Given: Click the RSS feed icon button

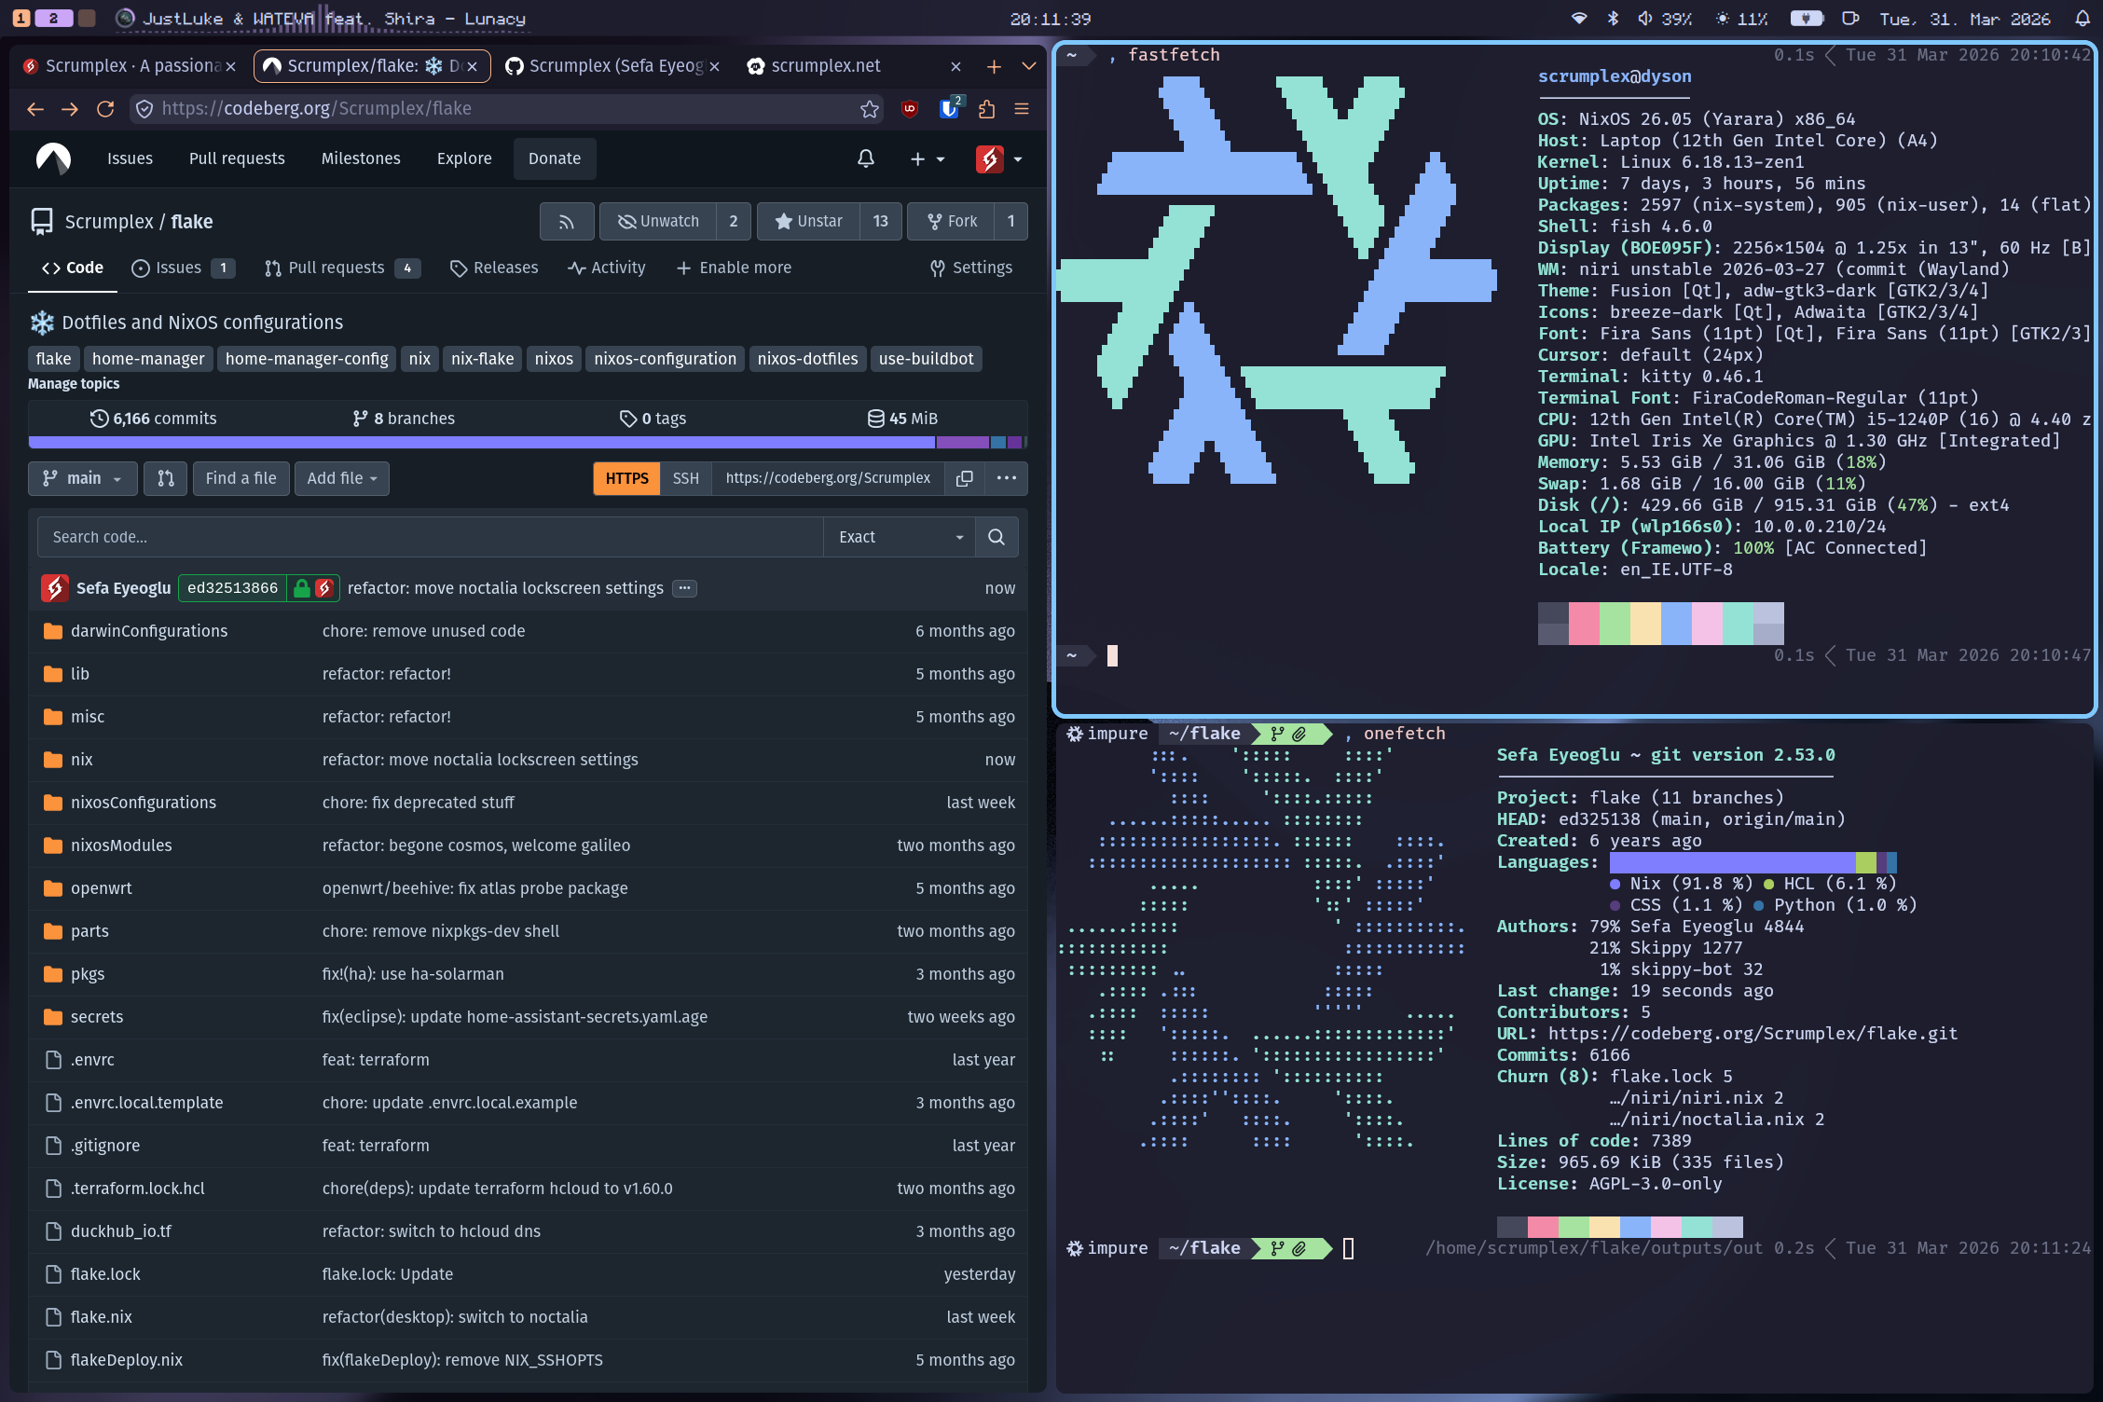Looking at the screenshot, I should pos(566,222).
